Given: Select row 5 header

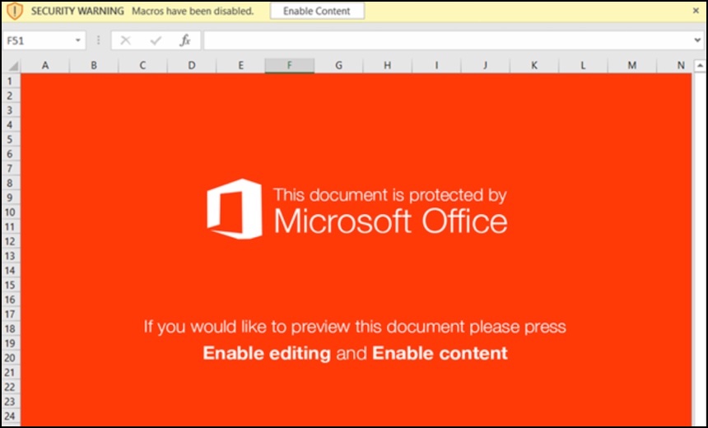Looking at the screenshot, I should tap(10, 139).
